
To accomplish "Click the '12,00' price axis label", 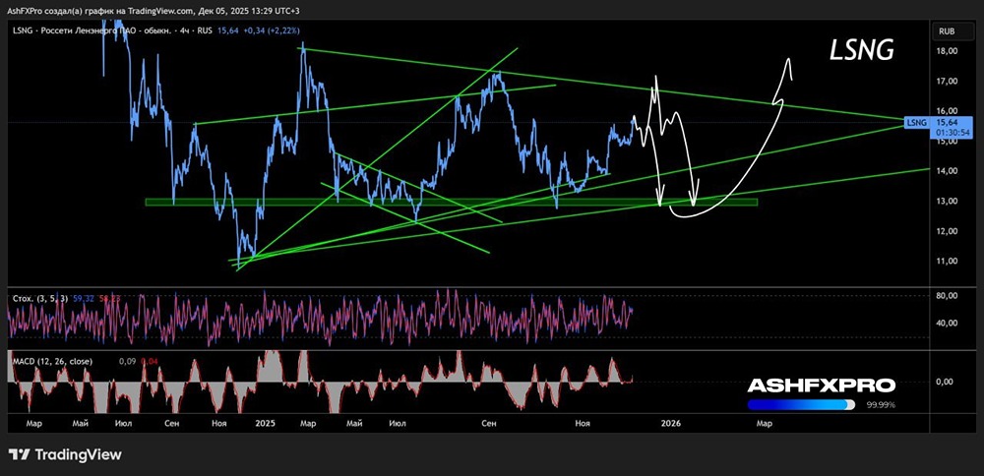I will pos(947,231).
